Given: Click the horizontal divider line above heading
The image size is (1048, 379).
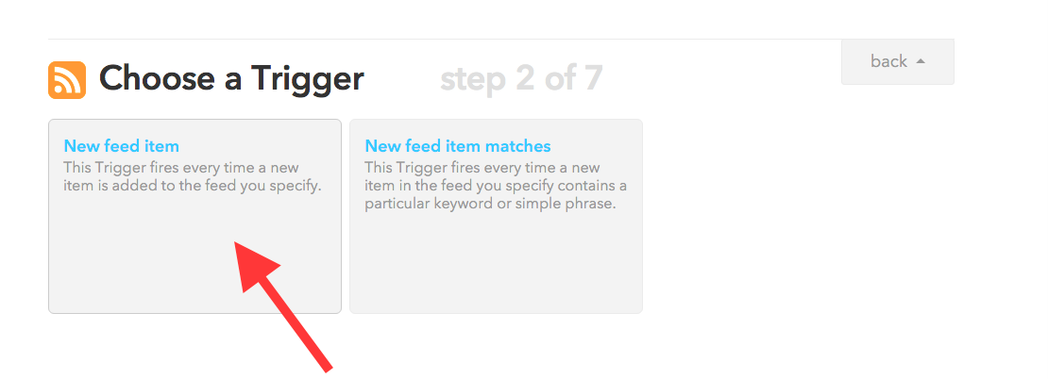Looking at the screenshot, I should pyautogui.click(x=501, y=39).
